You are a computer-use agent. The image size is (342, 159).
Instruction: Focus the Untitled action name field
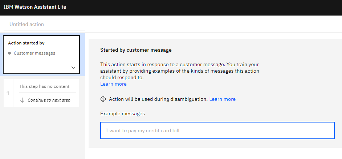[44, 24]
